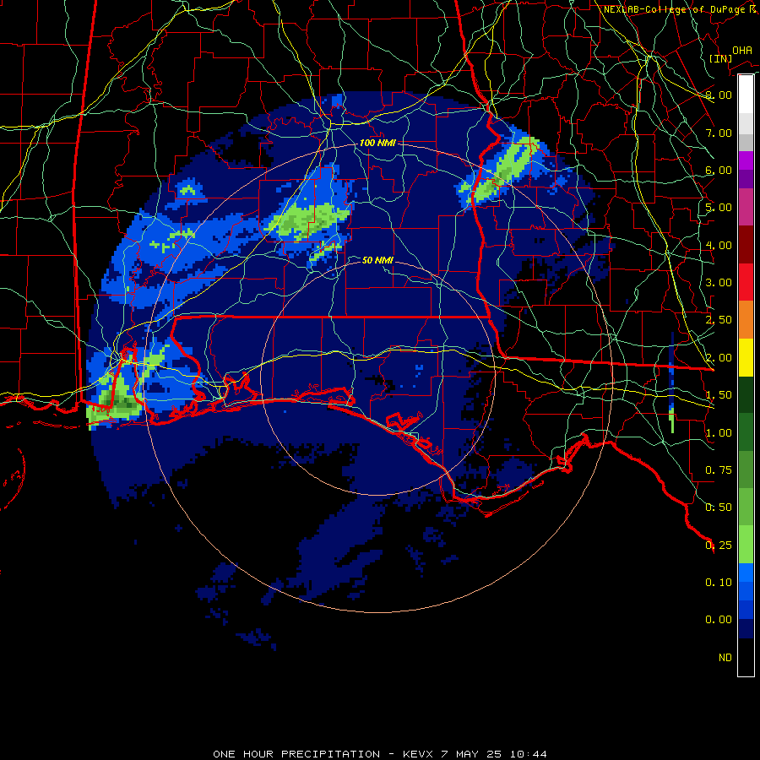
Task: Click the dark red legend swatch
Action: pyautogui.click(x=746, y=244)
